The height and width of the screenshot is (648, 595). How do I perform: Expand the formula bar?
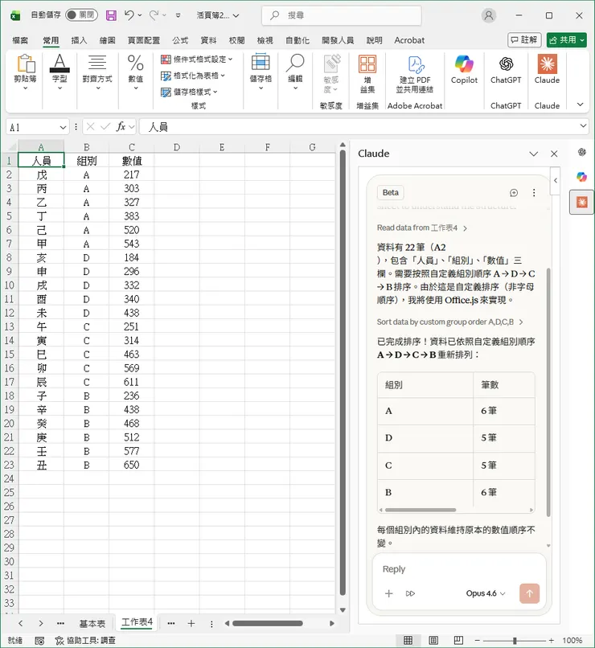pyautogui.click(x=583, y=126)
